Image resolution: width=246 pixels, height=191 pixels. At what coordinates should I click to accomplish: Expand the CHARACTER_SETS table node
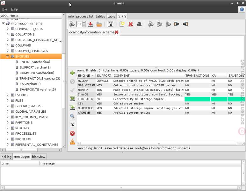point(8,29)
